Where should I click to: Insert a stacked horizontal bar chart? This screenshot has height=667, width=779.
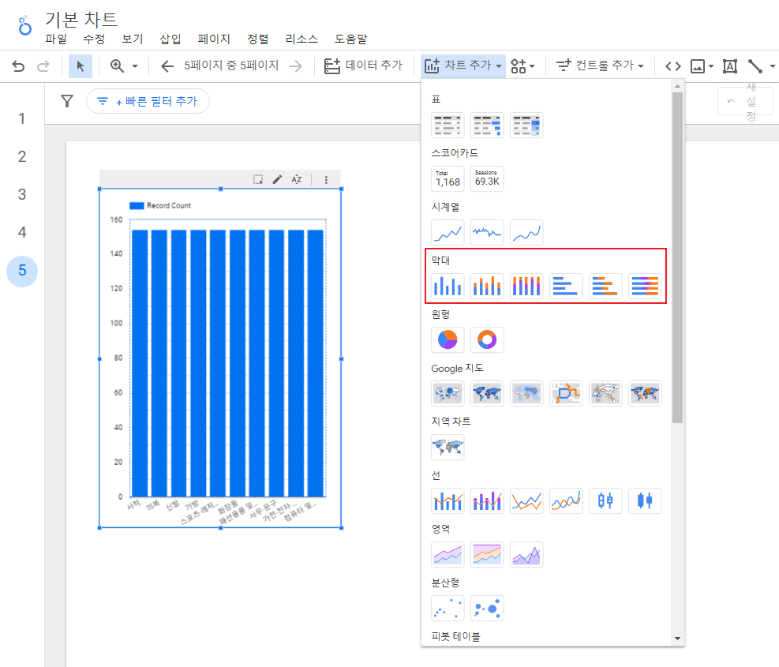(605, 286)
